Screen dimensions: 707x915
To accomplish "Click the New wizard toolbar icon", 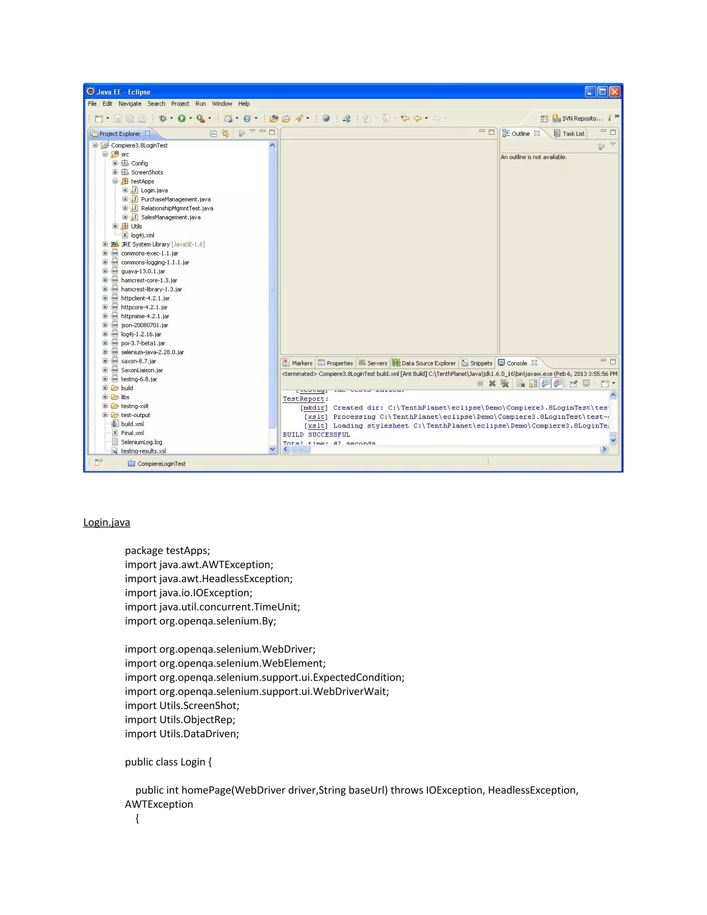I will 99,118.
